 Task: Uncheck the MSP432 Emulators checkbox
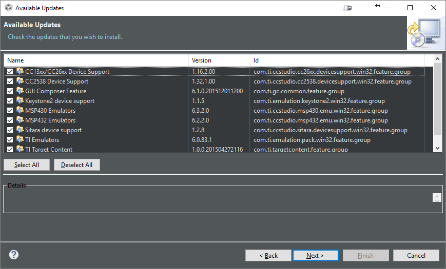click(10, 120)
